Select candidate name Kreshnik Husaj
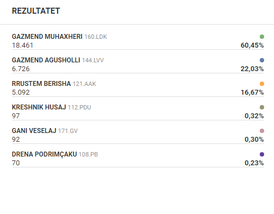Screen dimensions: 274x214 pyautogui.click(x=39, y=107)
